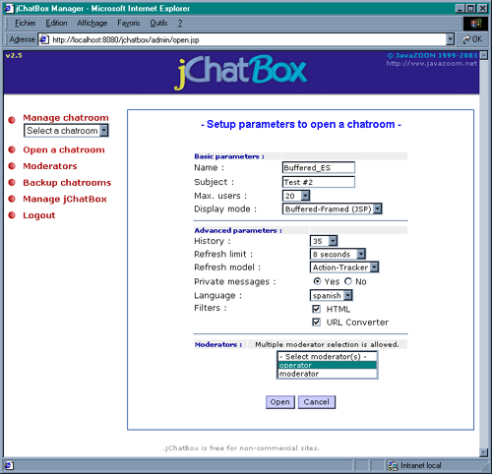492x474 pixels.
Task: Toggle the URL Converter filter checkbox
Action: point(316,323)
